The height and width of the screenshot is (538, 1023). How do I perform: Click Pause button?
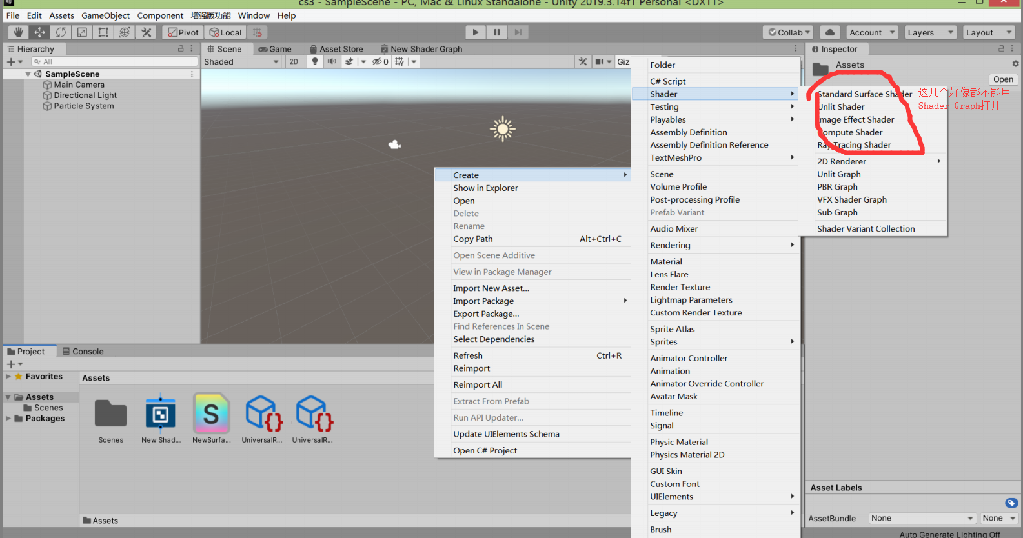point(497,32)
